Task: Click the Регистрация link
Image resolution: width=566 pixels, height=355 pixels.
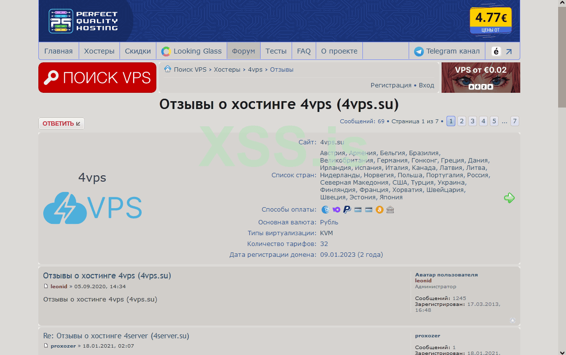Action: pyautogui.click(x=391, y=85)
